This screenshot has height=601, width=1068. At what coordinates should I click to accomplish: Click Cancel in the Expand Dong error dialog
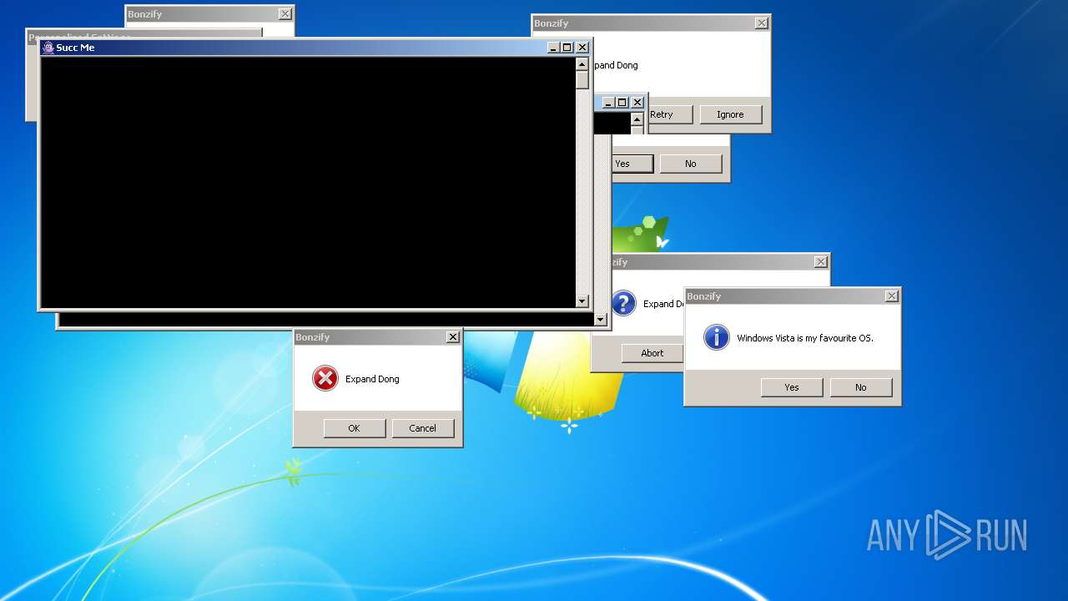422,428
